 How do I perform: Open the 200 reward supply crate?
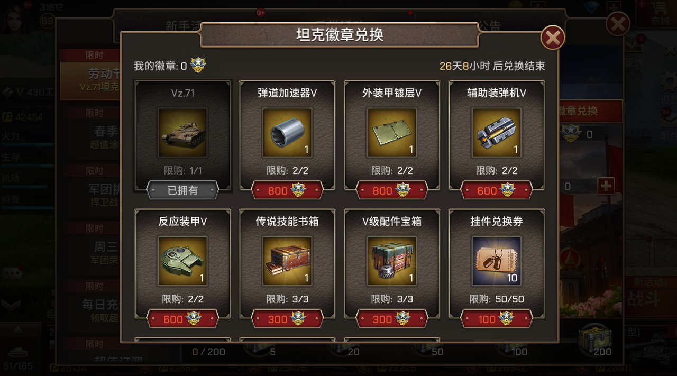tap(595, 336)
